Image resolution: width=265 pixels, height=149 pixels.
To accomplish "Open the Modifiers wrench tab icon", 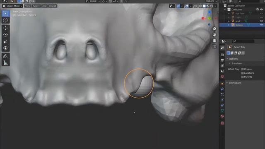I will [x=222, y=89].
